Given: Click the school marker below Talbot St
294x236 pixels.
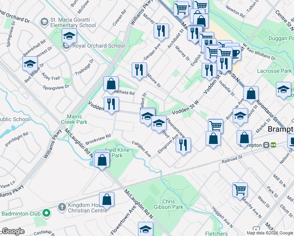Looking at the screenshot, I should pos(147,116).
